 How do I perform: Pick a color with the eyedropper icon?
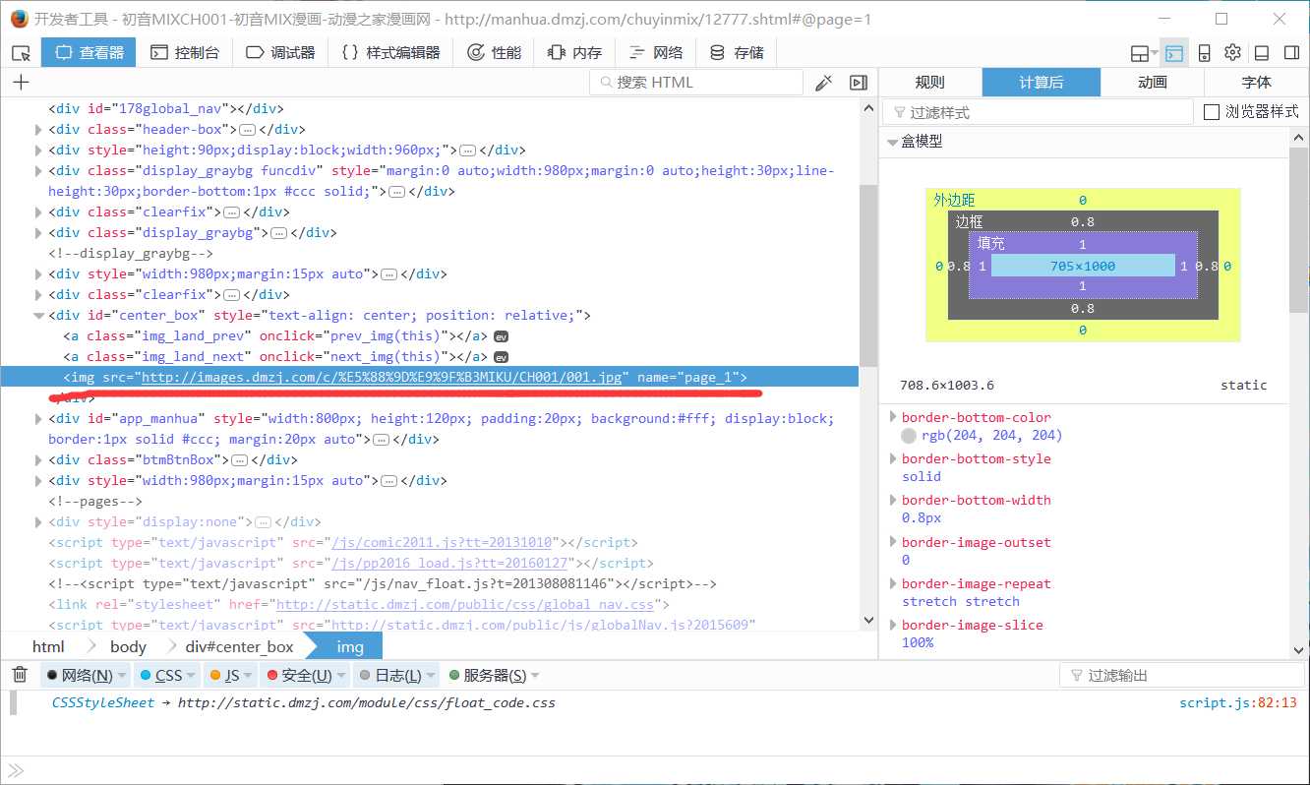[x=824, y=83]
